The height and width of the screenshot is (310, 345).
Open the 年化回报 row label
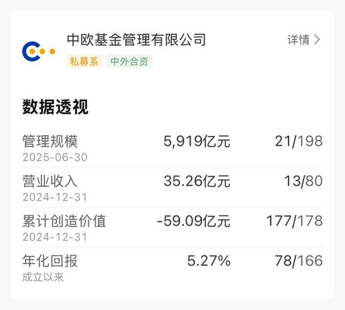pyautogui.click(x=50, y=261)
